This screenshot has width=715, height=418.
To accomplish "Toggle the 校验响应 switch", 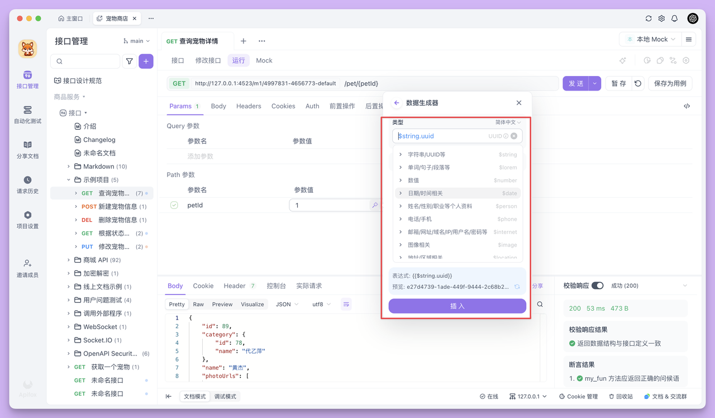I will pos(598,286).
